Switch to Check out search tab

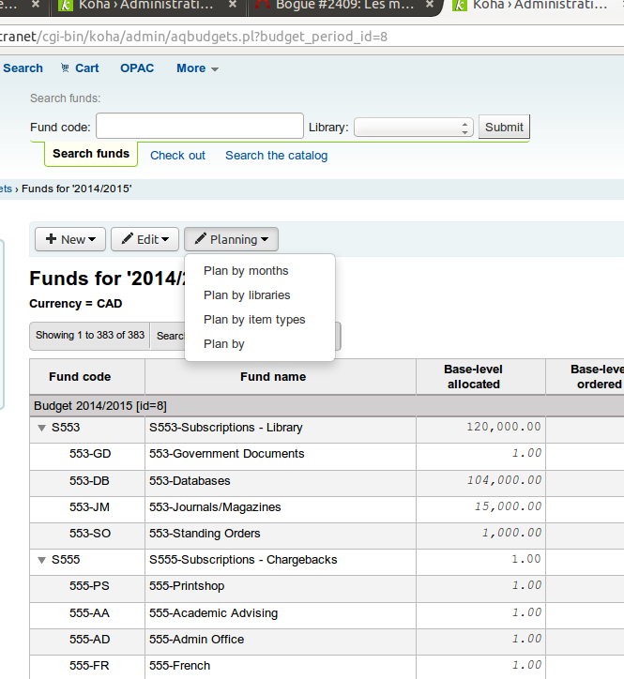(x=177, y=156)
